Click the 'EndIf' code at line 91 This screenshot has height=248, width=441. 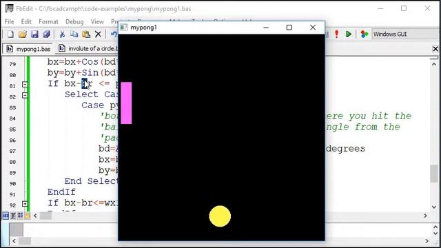click(x=61, y=192)
